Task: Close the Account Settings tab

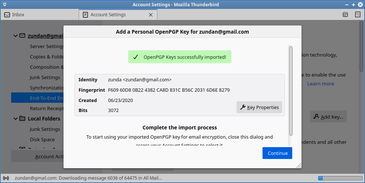Action: point(151,15)
